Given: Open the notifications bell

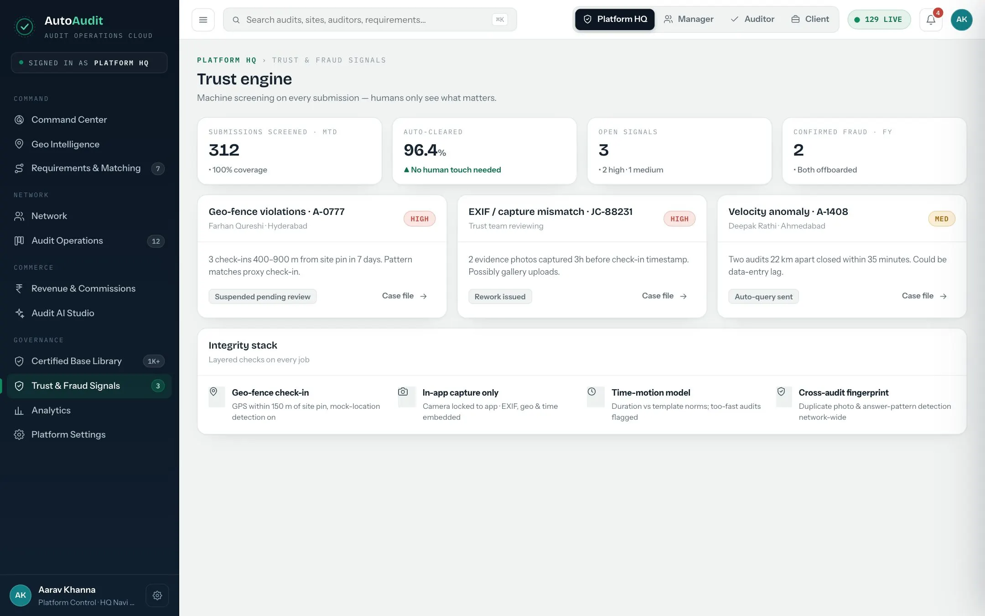Looking at the screenshot, I should point(931,20).
